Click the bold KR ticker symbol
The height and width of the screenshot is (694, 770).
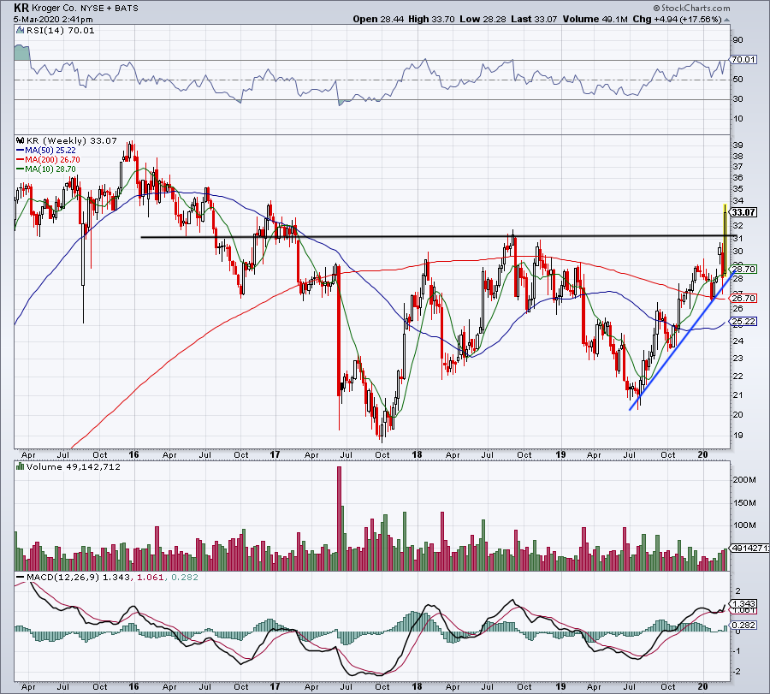point(21,8)
